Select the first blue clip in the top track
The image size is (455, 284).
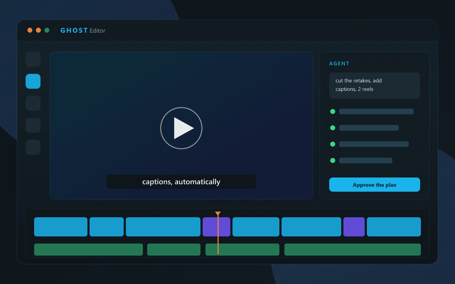pos(61,227)
